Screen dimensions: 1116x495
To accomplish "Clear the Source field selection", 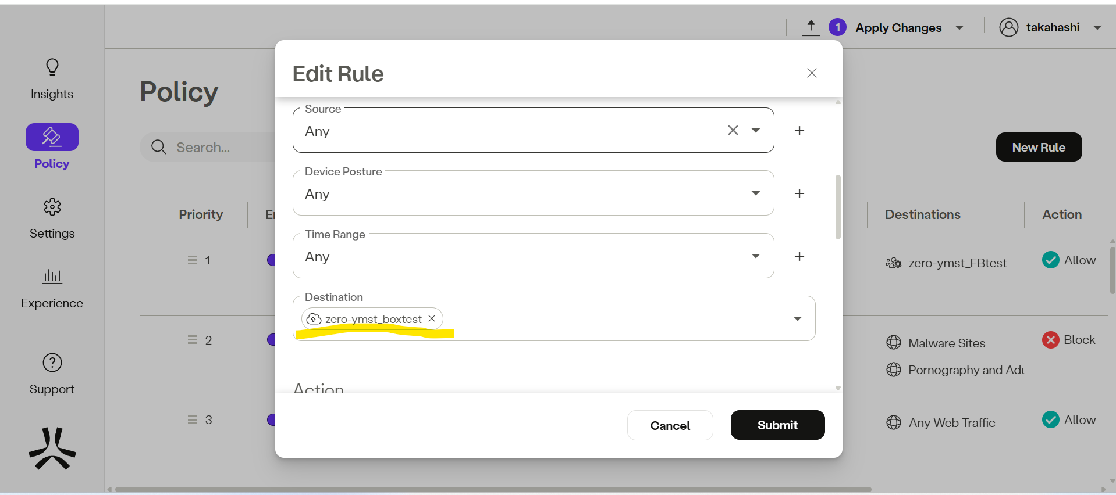I will pos(733,131).
